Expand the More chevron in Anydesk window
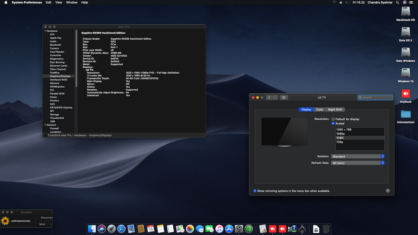The width and height of the screenshot is (418, 235). click(x=51, y=224)
